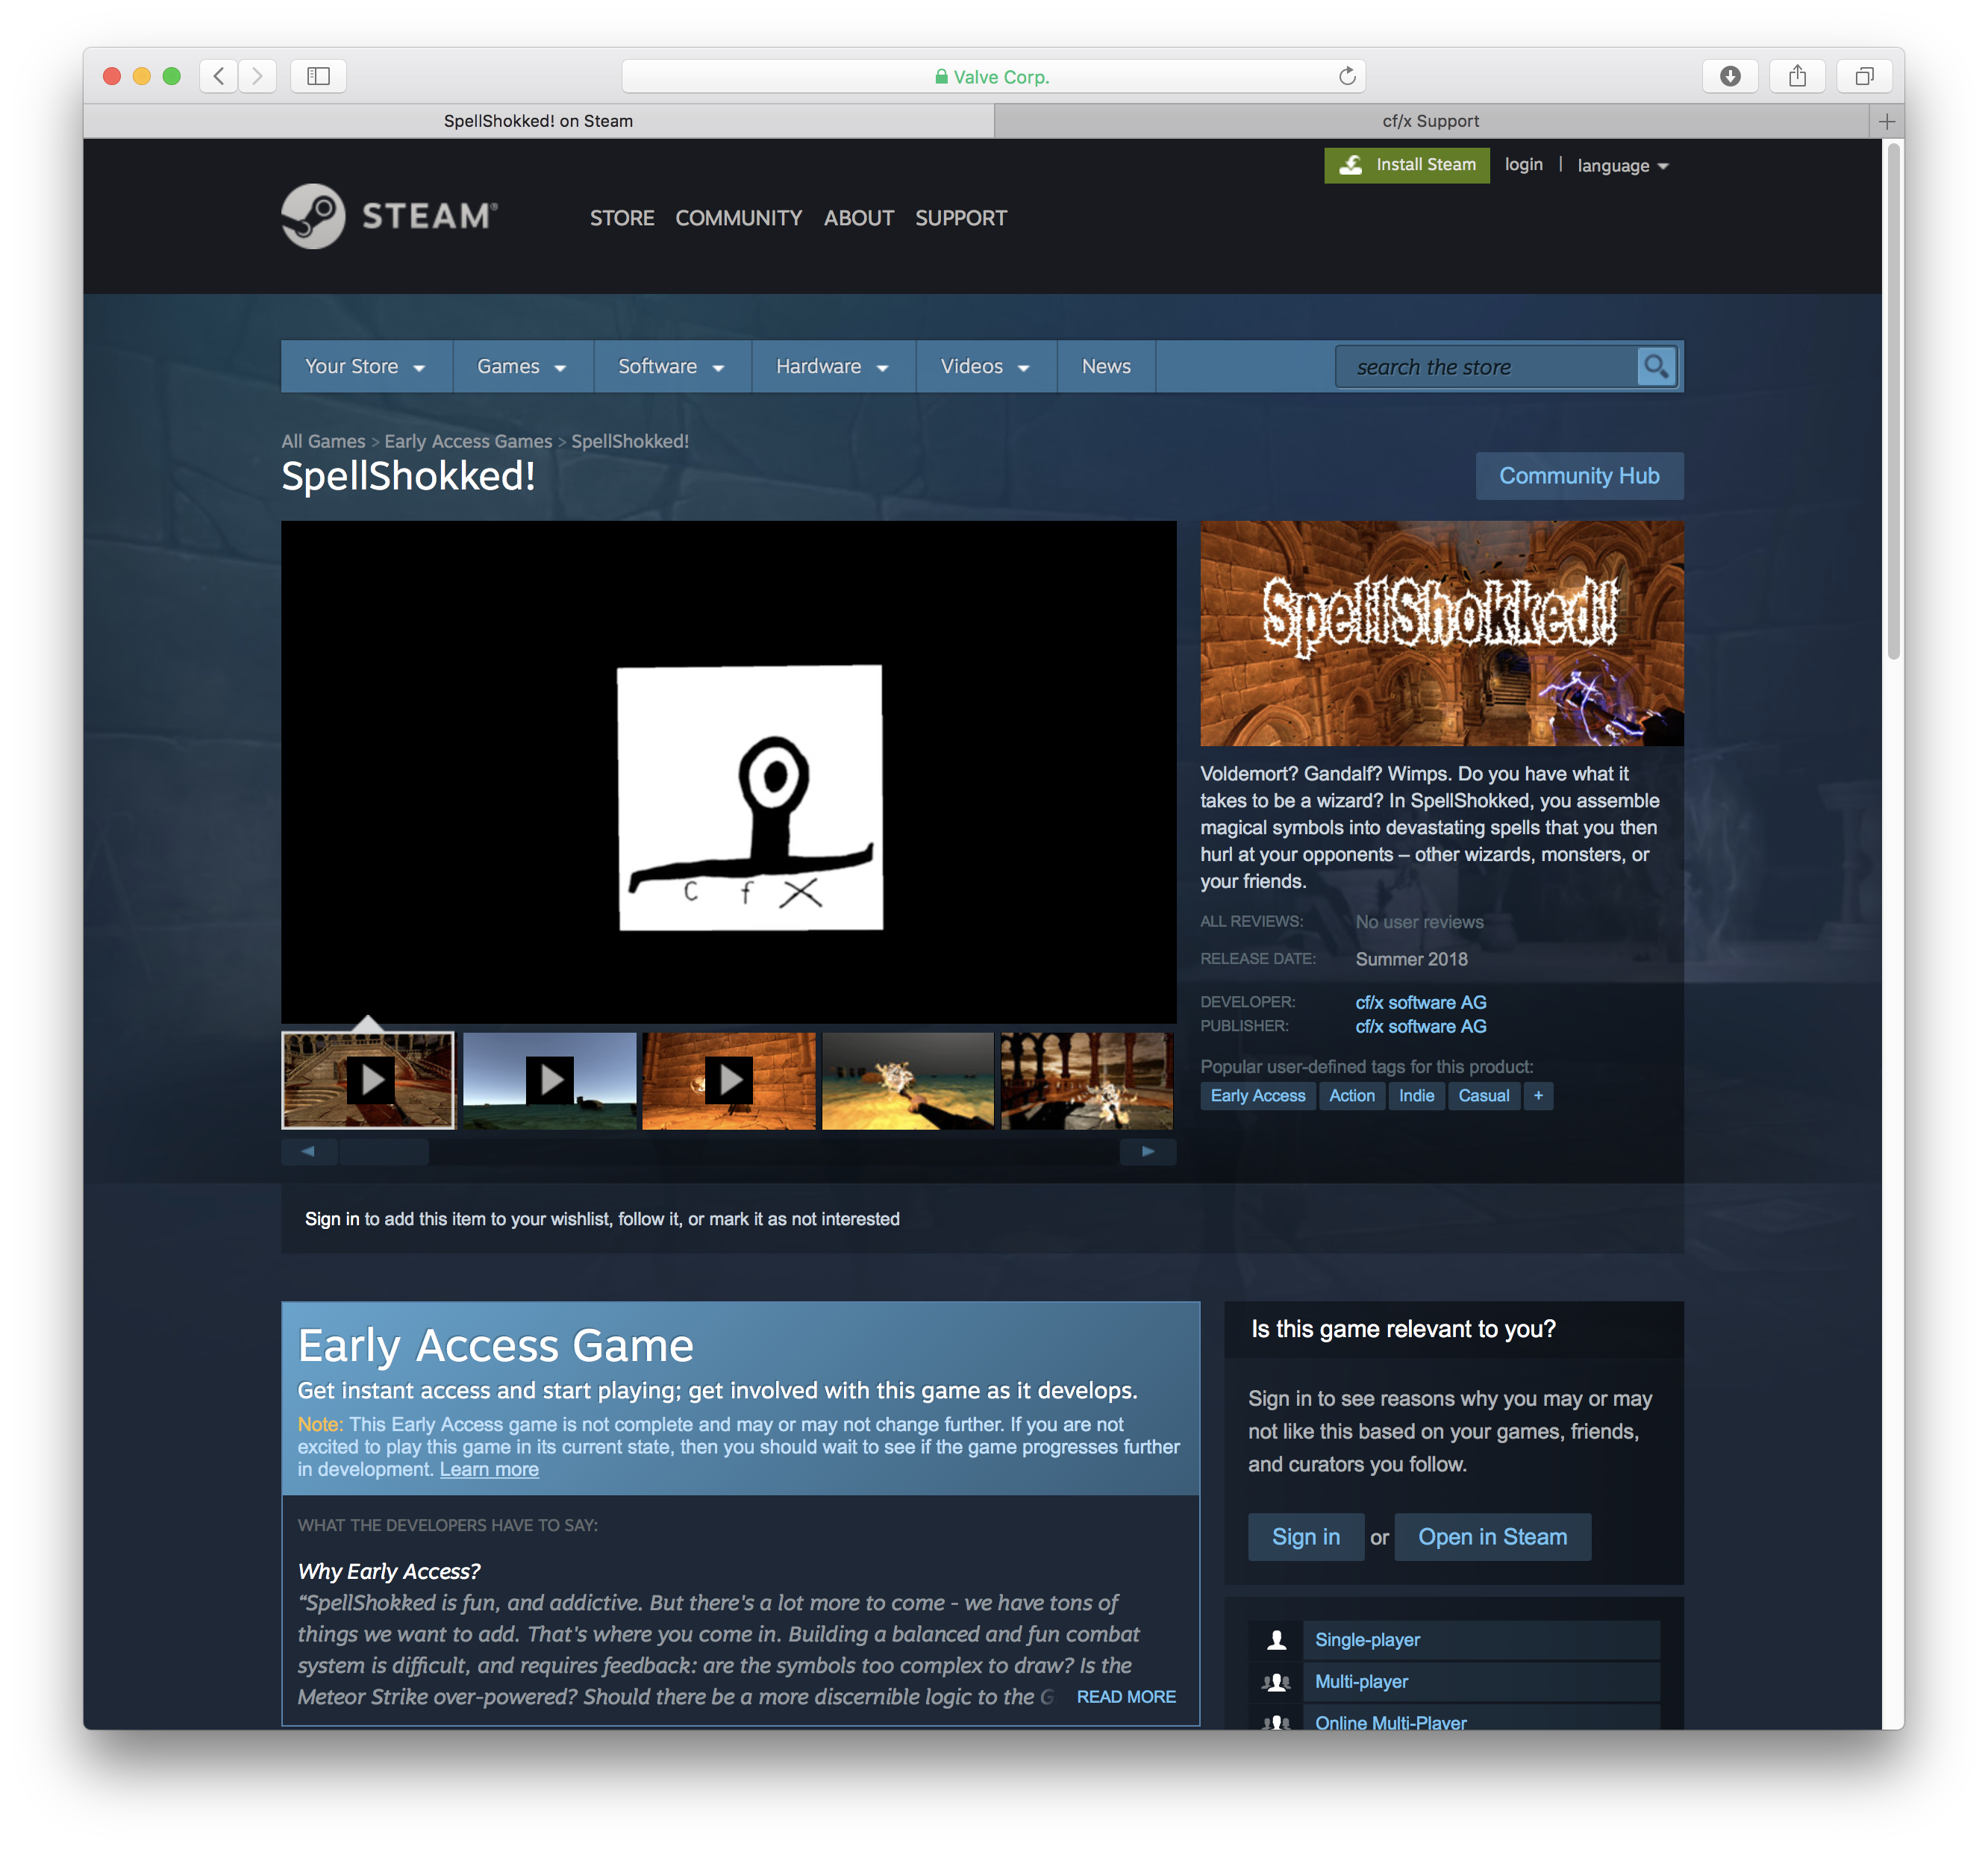Click the Action tag
The image size is (1988, 1849).
click(x=1352, y=1096)
